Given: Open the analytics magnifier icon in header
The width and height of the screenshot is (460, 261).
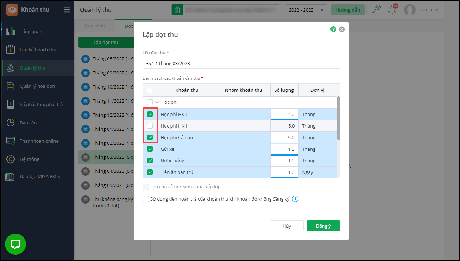Looking at the screenshot, I should click(377, 9).
